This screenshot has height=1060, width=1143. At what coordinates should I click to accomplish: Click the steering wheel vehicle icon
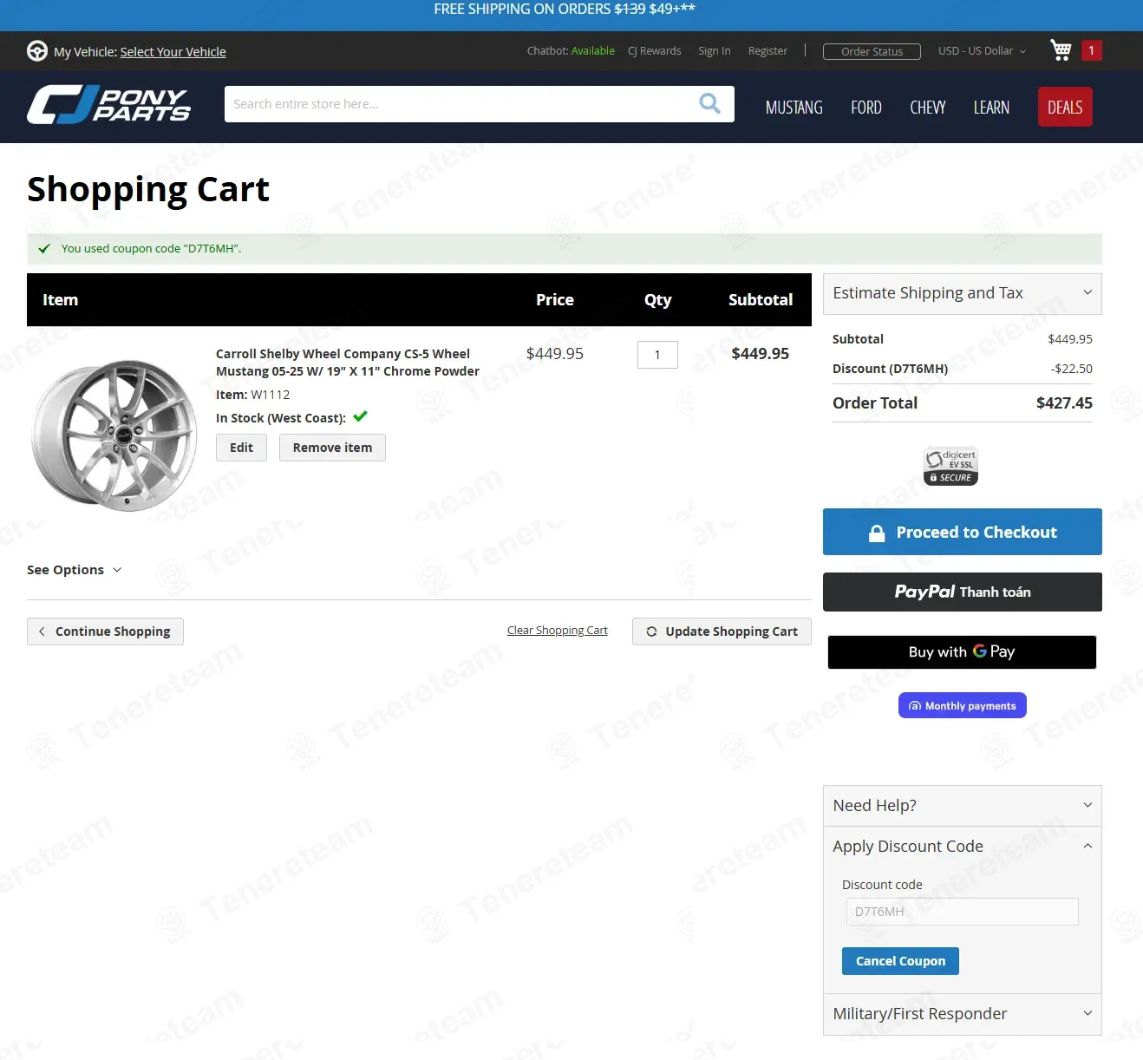[x=37, y=51]
